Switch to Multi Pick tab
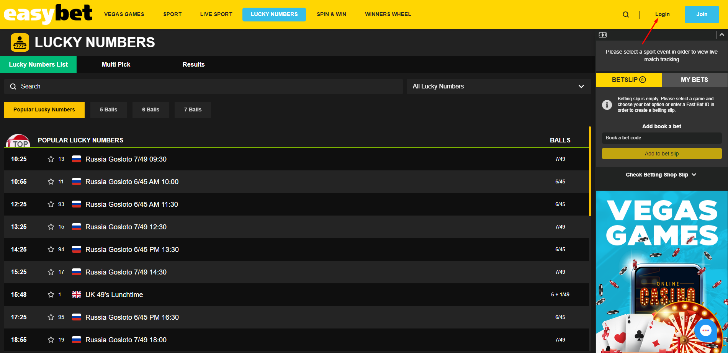 click(x=116, y=64)
